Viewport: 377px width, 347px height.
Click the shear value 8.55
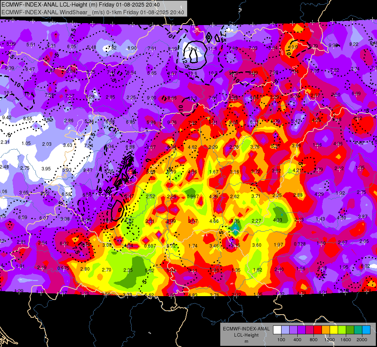[x=28, y=118]
